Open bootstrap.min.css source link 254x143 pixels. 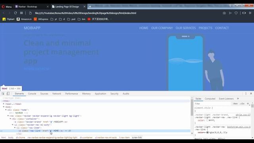tap(239, 127)
